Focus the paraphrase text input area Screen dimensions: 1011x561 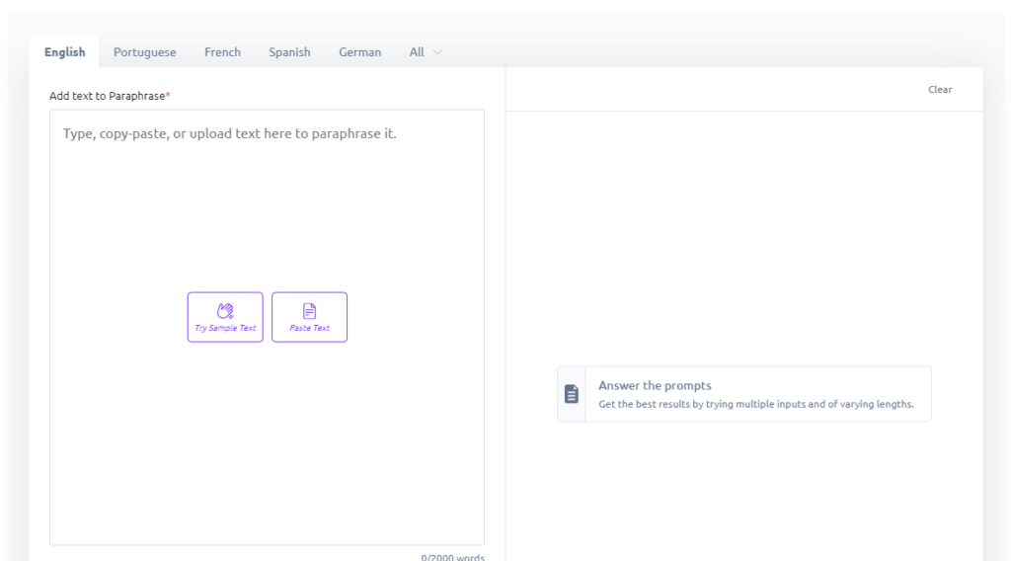(x=267, y=217)
